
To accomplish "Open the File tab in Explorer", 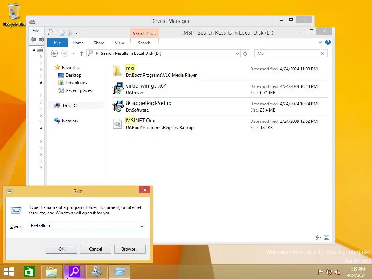I will tap(57, 43).
